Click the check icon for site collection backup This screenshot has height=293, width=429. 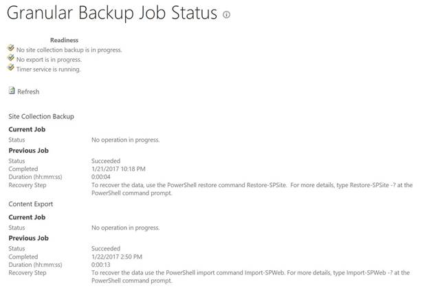11,48
